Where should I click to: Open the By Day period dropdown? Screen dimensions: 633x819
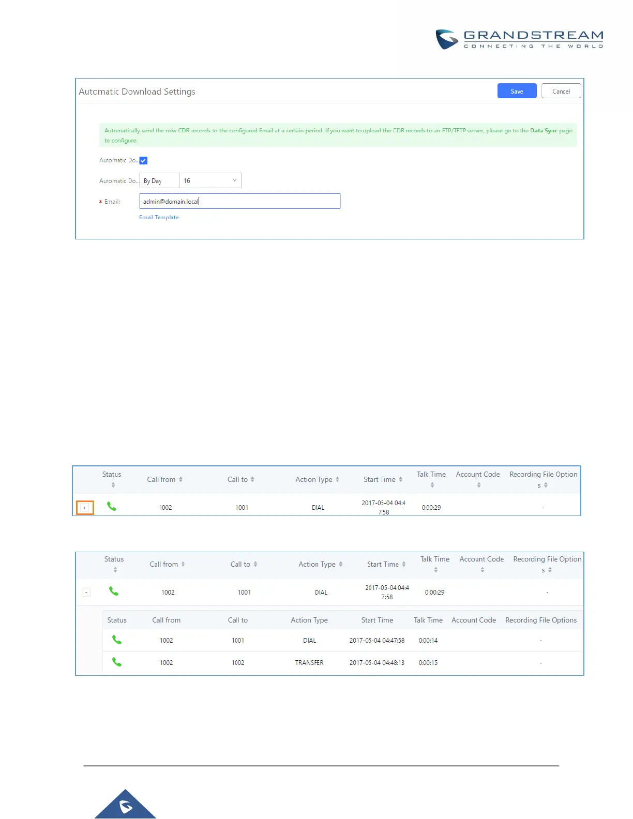pos(159,180)
